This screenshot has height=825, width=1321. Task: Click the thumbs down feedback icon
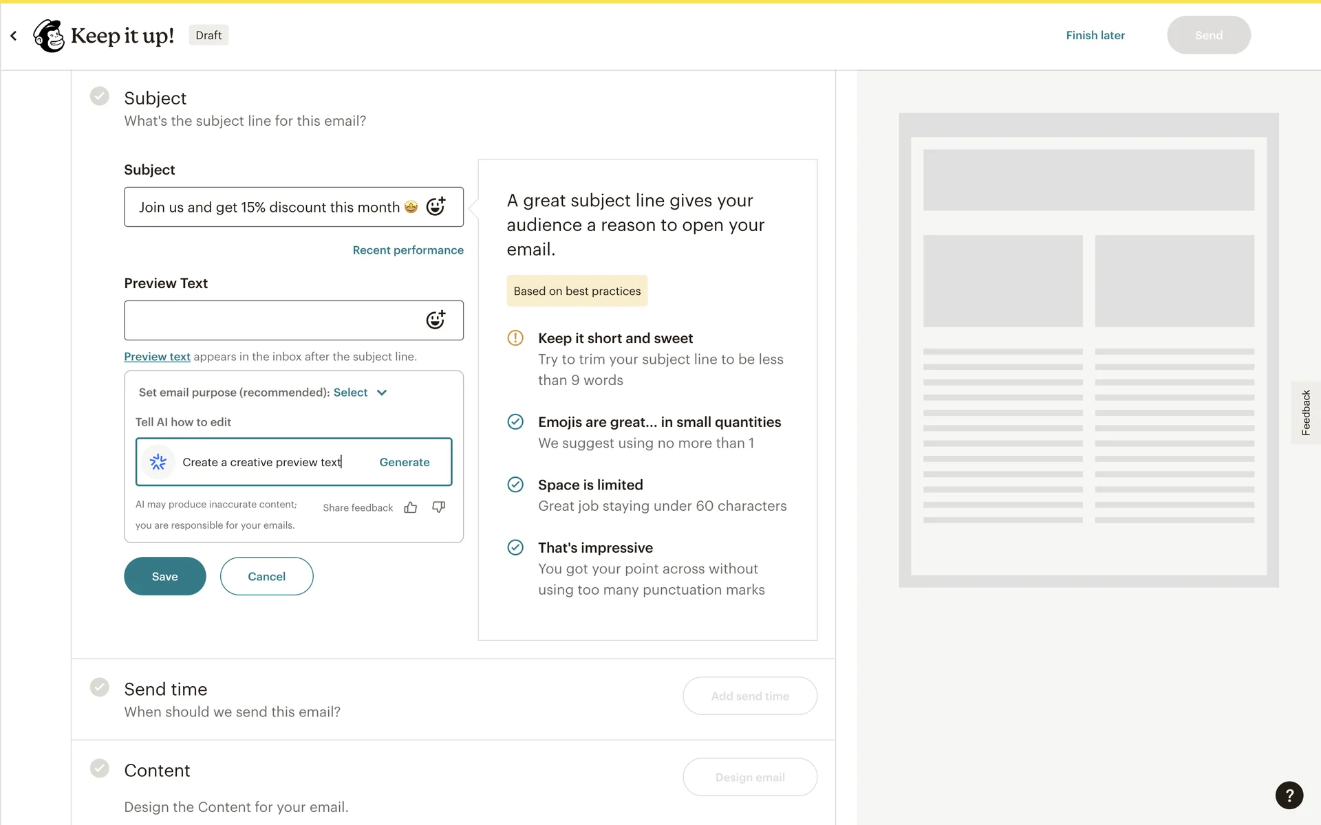[438, 507]
